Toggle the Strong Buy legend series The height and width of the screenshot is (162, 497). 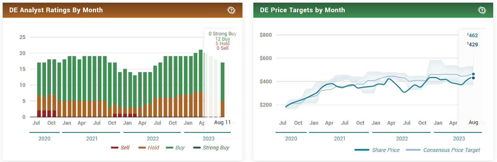[211, 148]
